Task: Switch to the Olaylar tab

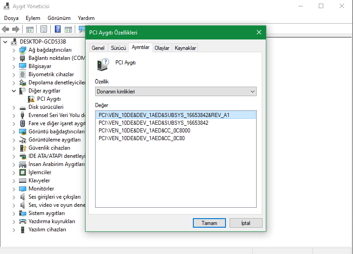Action: click(162, 48)
